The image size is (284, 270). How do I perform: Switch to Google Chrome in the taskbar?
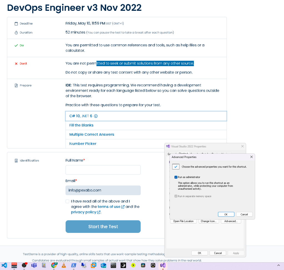(54, 265)
